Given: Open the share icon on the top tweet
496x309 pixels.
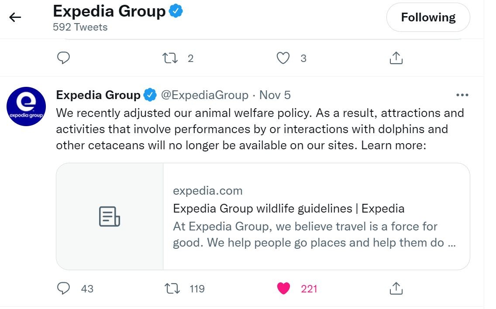Looking at the screenshot, I should click(396, 58).
